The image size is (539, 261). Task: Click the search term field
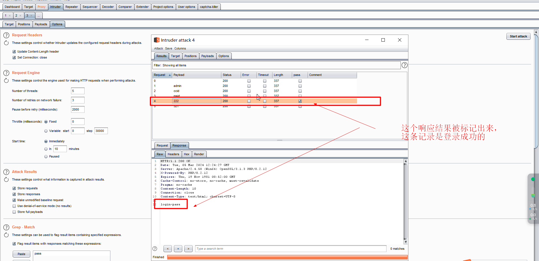pyautogui.click(x=291, y=249)
